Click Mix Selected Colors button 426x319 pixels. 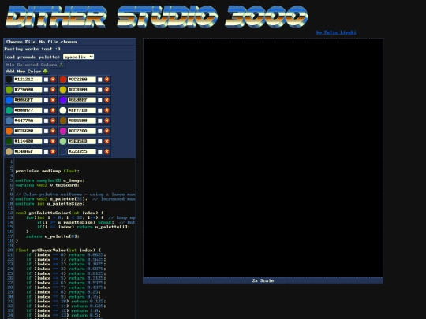(35, 65)
